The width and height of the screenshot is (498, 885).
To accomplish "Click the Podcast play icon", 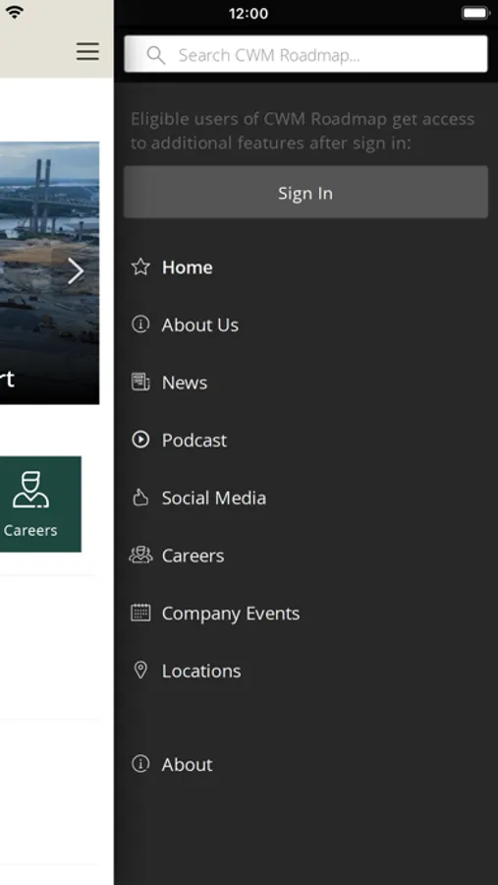I will pos(140,440).
